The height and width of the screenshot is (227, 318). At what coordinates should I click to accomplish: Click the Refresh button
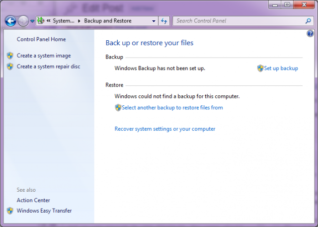point(164,21)
